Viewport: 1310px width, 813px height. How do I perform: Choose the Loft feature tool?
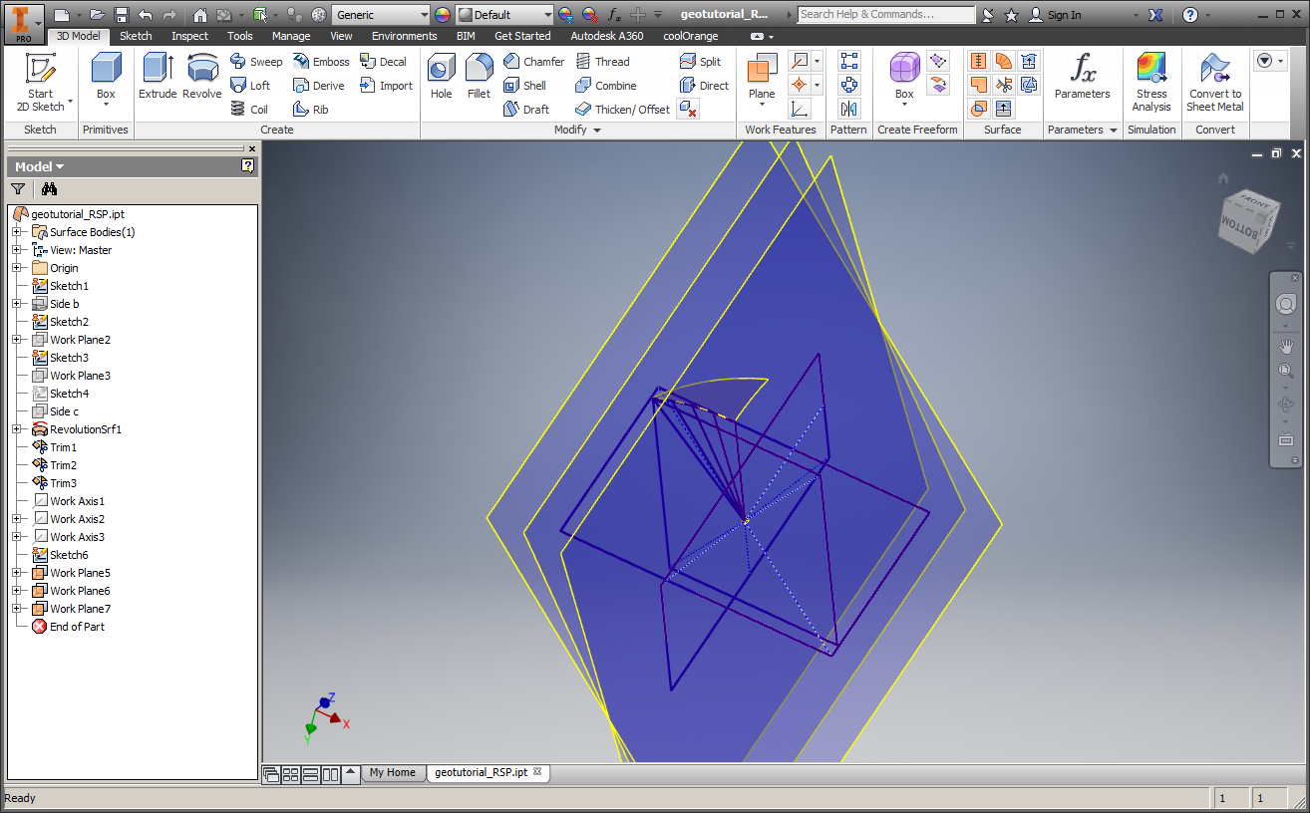point(250,86)
